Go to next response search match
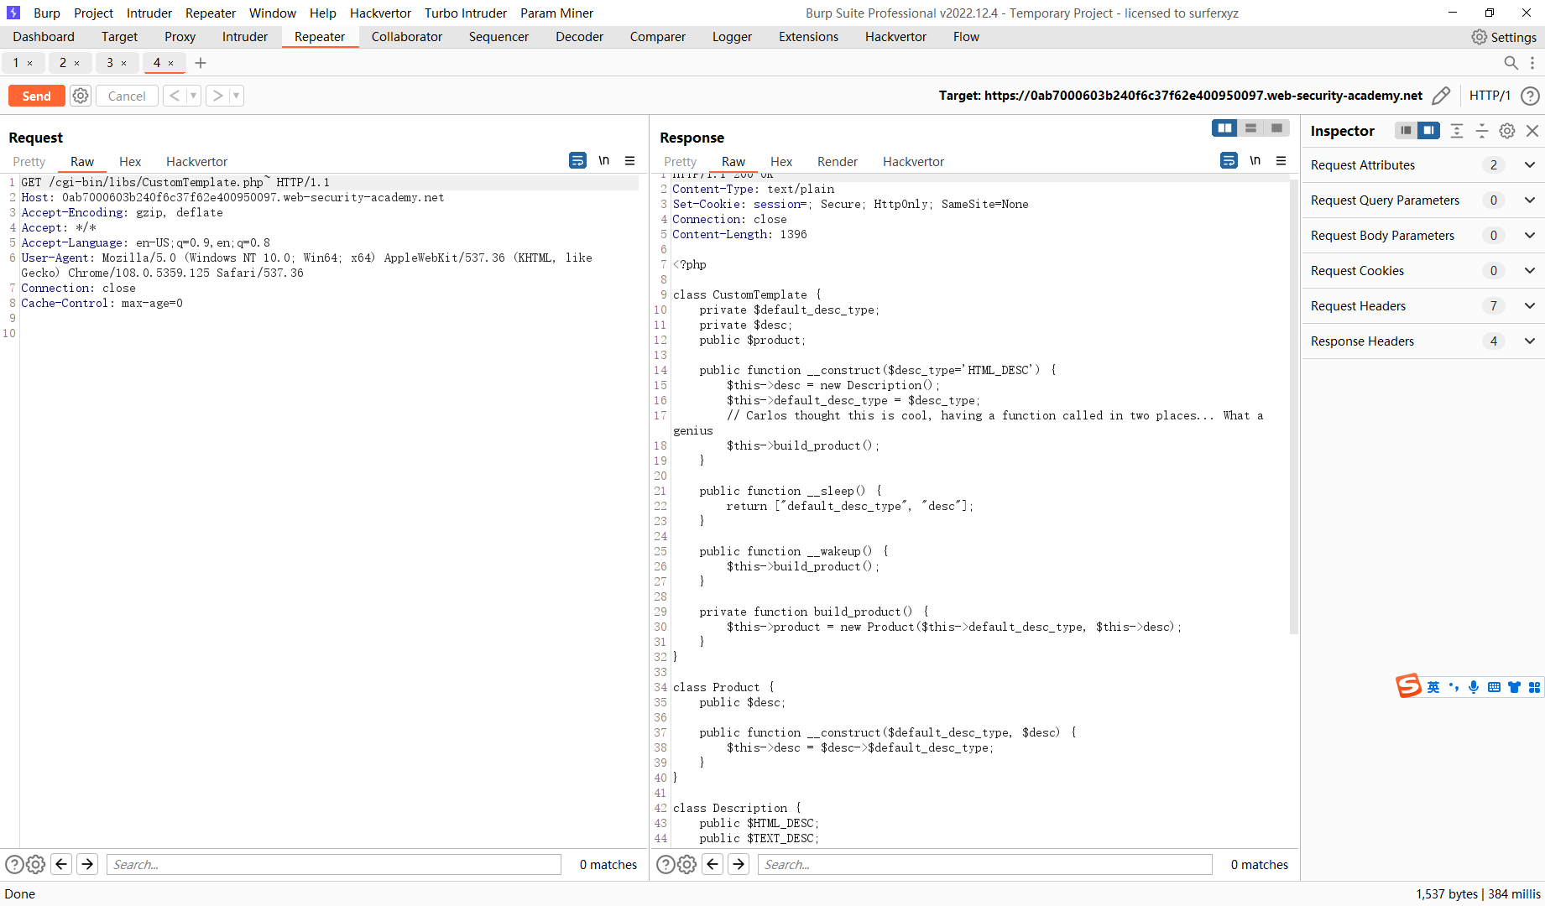This screenshot has height=906, width=1545. pyautogui.click(x=739, y=864)
